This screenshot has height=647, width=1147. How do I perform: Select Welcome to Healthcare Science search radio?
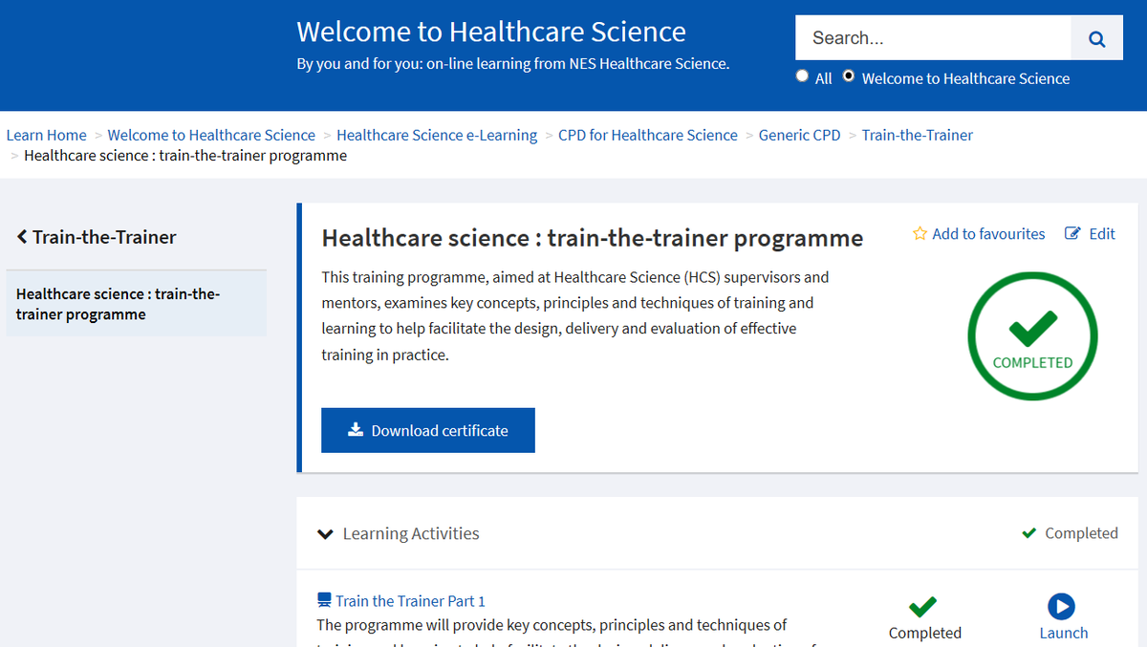coord(849,76)
